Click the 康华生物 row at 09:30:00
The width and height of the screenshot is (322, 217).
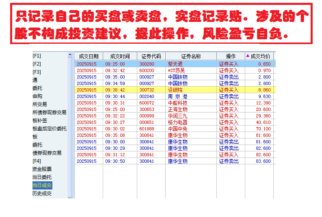pos(175,142)
